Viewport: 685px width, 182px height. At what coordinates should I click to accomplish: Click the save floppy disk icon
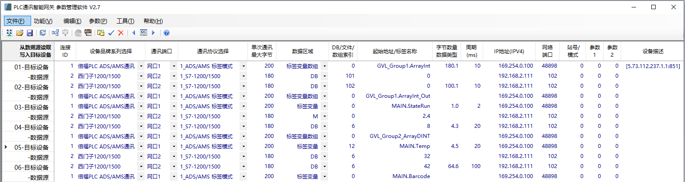(x=30, y=33)
